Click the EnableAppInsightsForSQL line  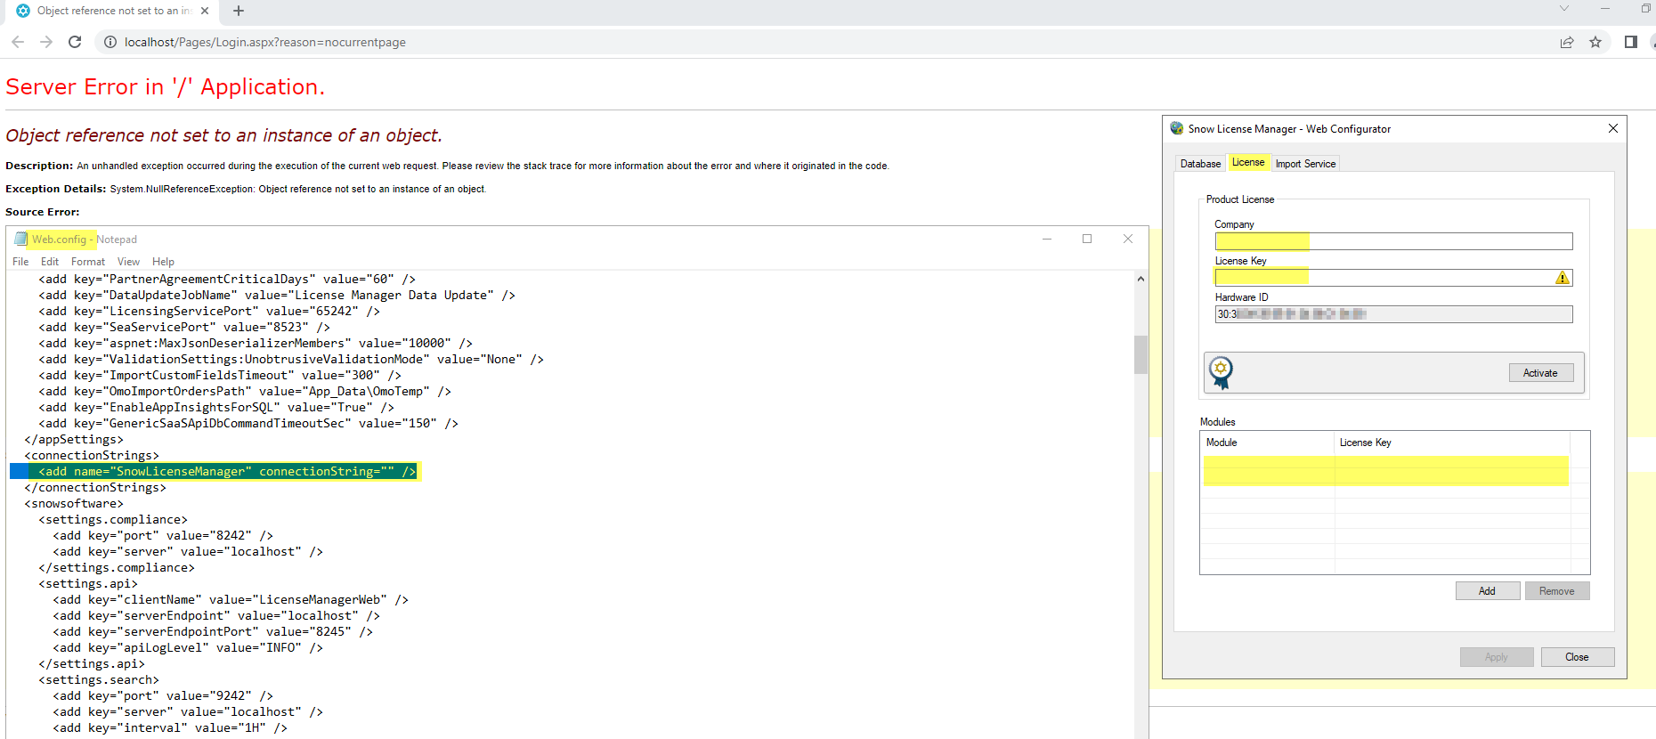(x=216, y=408)
